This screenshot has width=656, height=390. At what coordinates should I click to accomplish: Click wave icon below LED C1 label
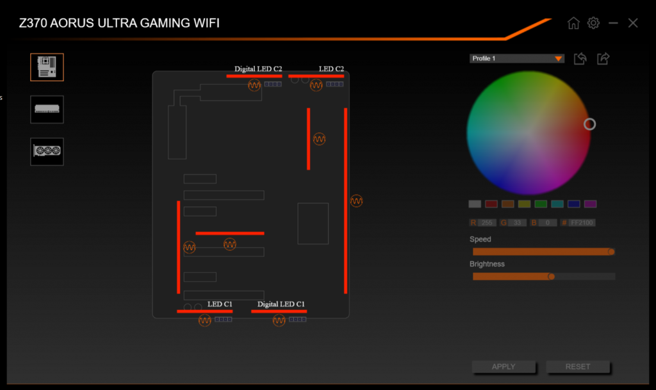(x=204, y=320)
